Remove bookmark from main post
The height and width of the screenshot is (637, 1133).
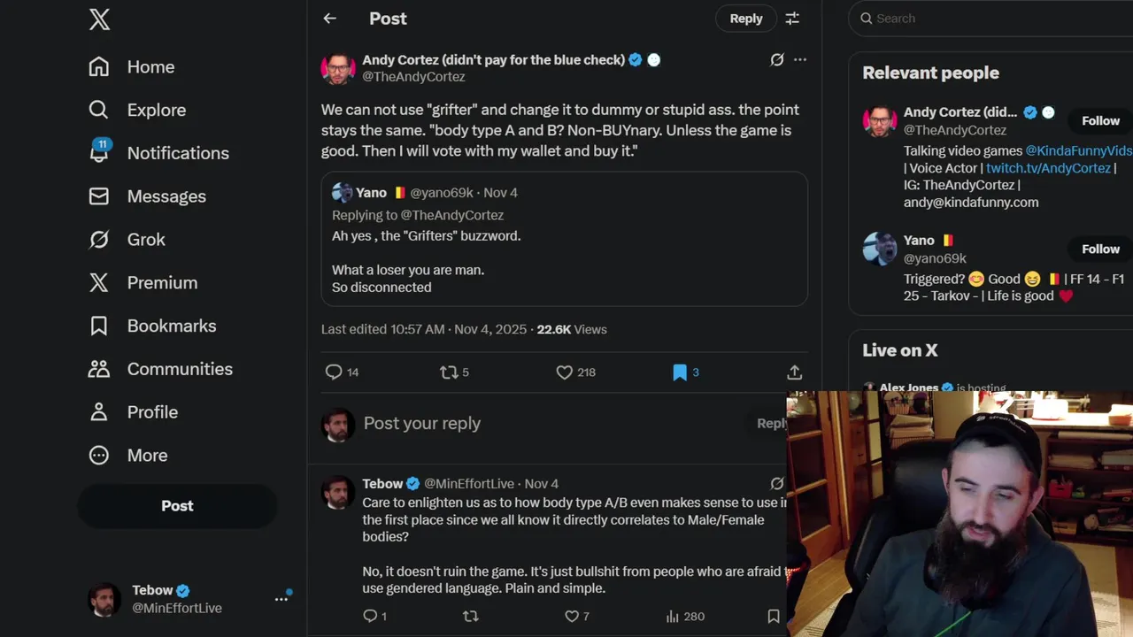pyautogui.click(x=680, y=372)
